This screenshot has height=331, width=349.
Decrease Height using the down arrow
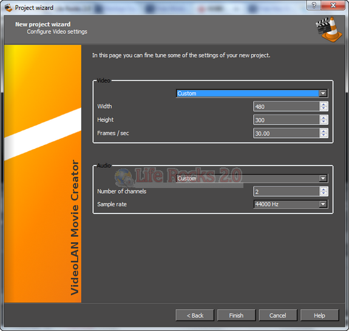pos(324,122)
